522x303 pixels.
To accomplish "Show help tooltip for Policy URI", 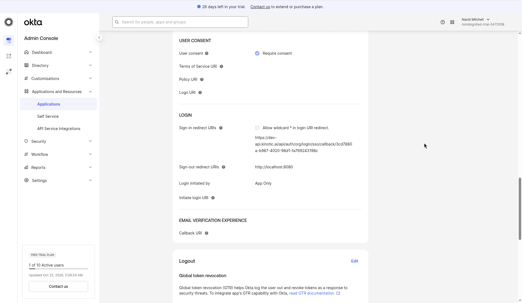I will click(202, 79).
